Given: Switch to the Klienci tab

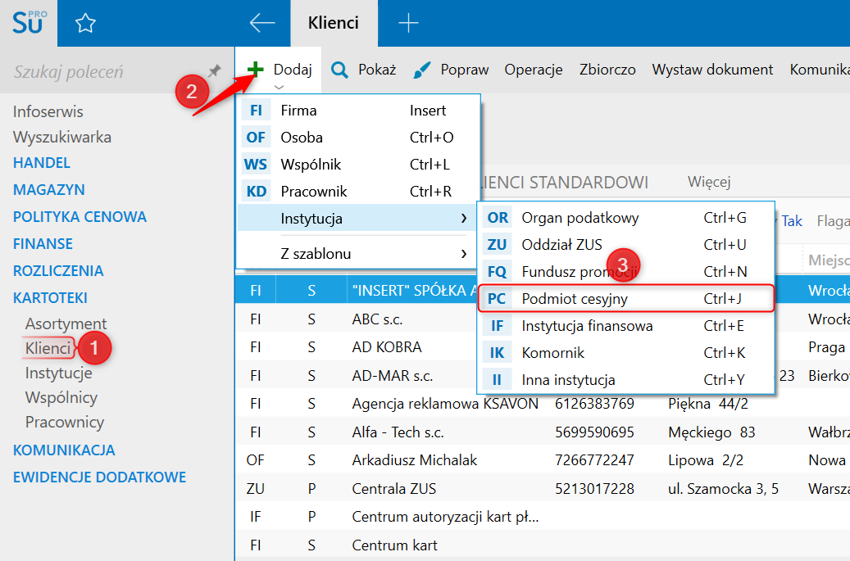Looking at the screenshot, I should [x=334, y=24].
